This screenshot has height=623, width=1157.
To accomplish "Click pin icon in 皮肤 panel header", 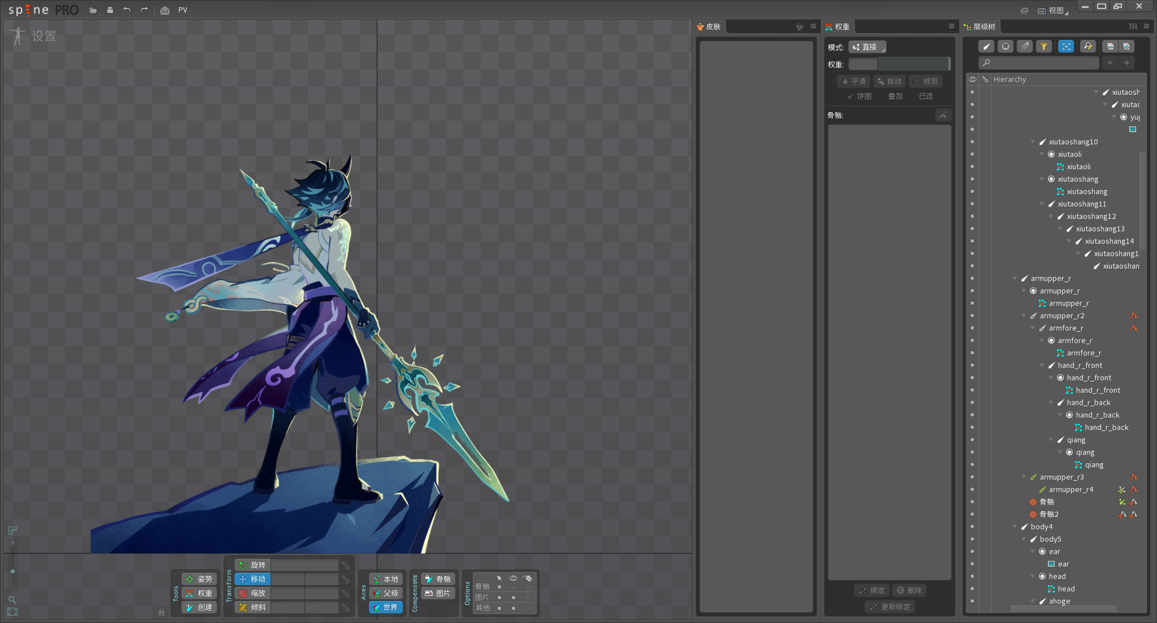I will tap(800, 27).
